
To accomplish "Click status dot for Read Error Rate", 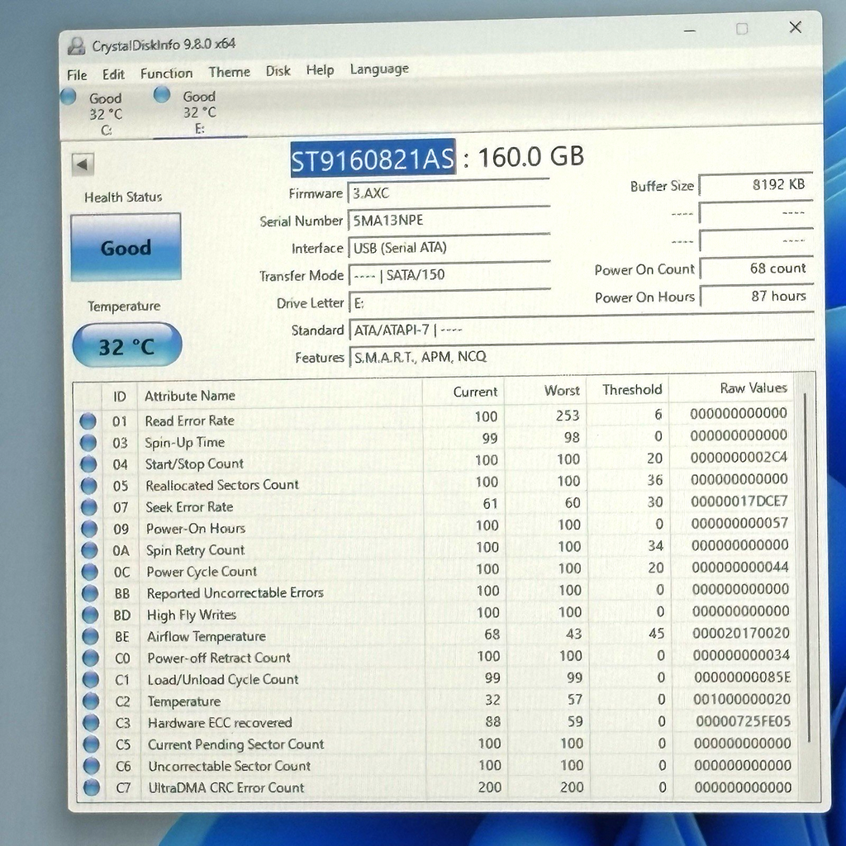I will click(x=88, y=421).
